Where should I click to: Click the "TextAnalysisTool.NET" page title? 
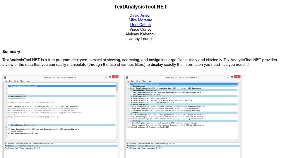pyautogui.click(x=140, y=7)
